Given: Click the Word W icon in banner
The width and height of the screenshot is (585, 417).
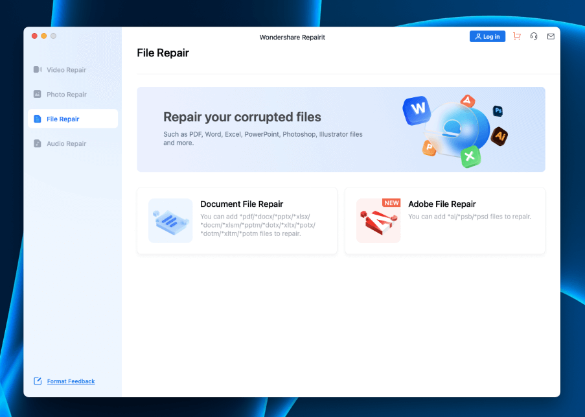Looking at the screenshot, I should pyautogui.click(x=417, y=110).
